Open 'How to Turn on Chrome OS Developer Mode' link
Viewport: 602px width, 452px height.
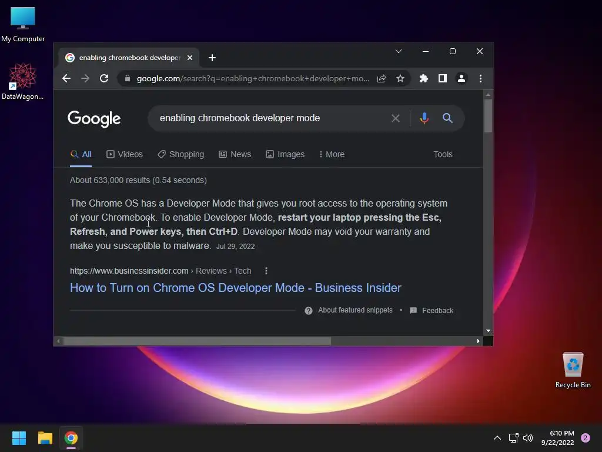coord(235,288)
